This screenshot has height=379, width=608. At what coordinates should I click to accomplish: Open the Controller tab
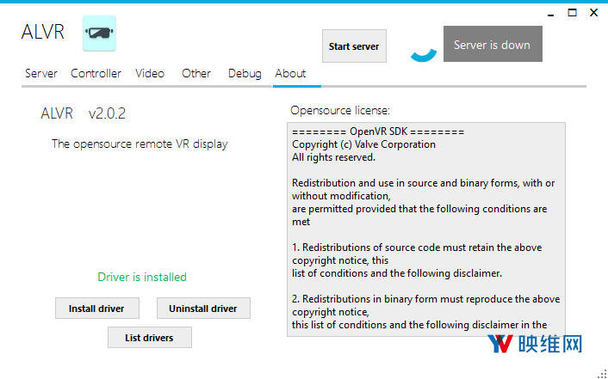[96, 74]
